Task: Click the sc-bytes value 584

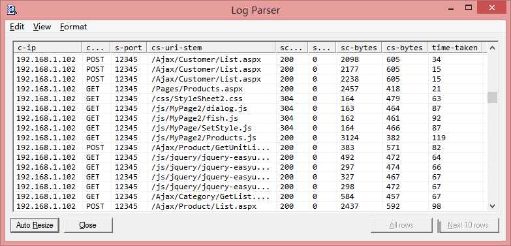Action: tap(347, 196)
